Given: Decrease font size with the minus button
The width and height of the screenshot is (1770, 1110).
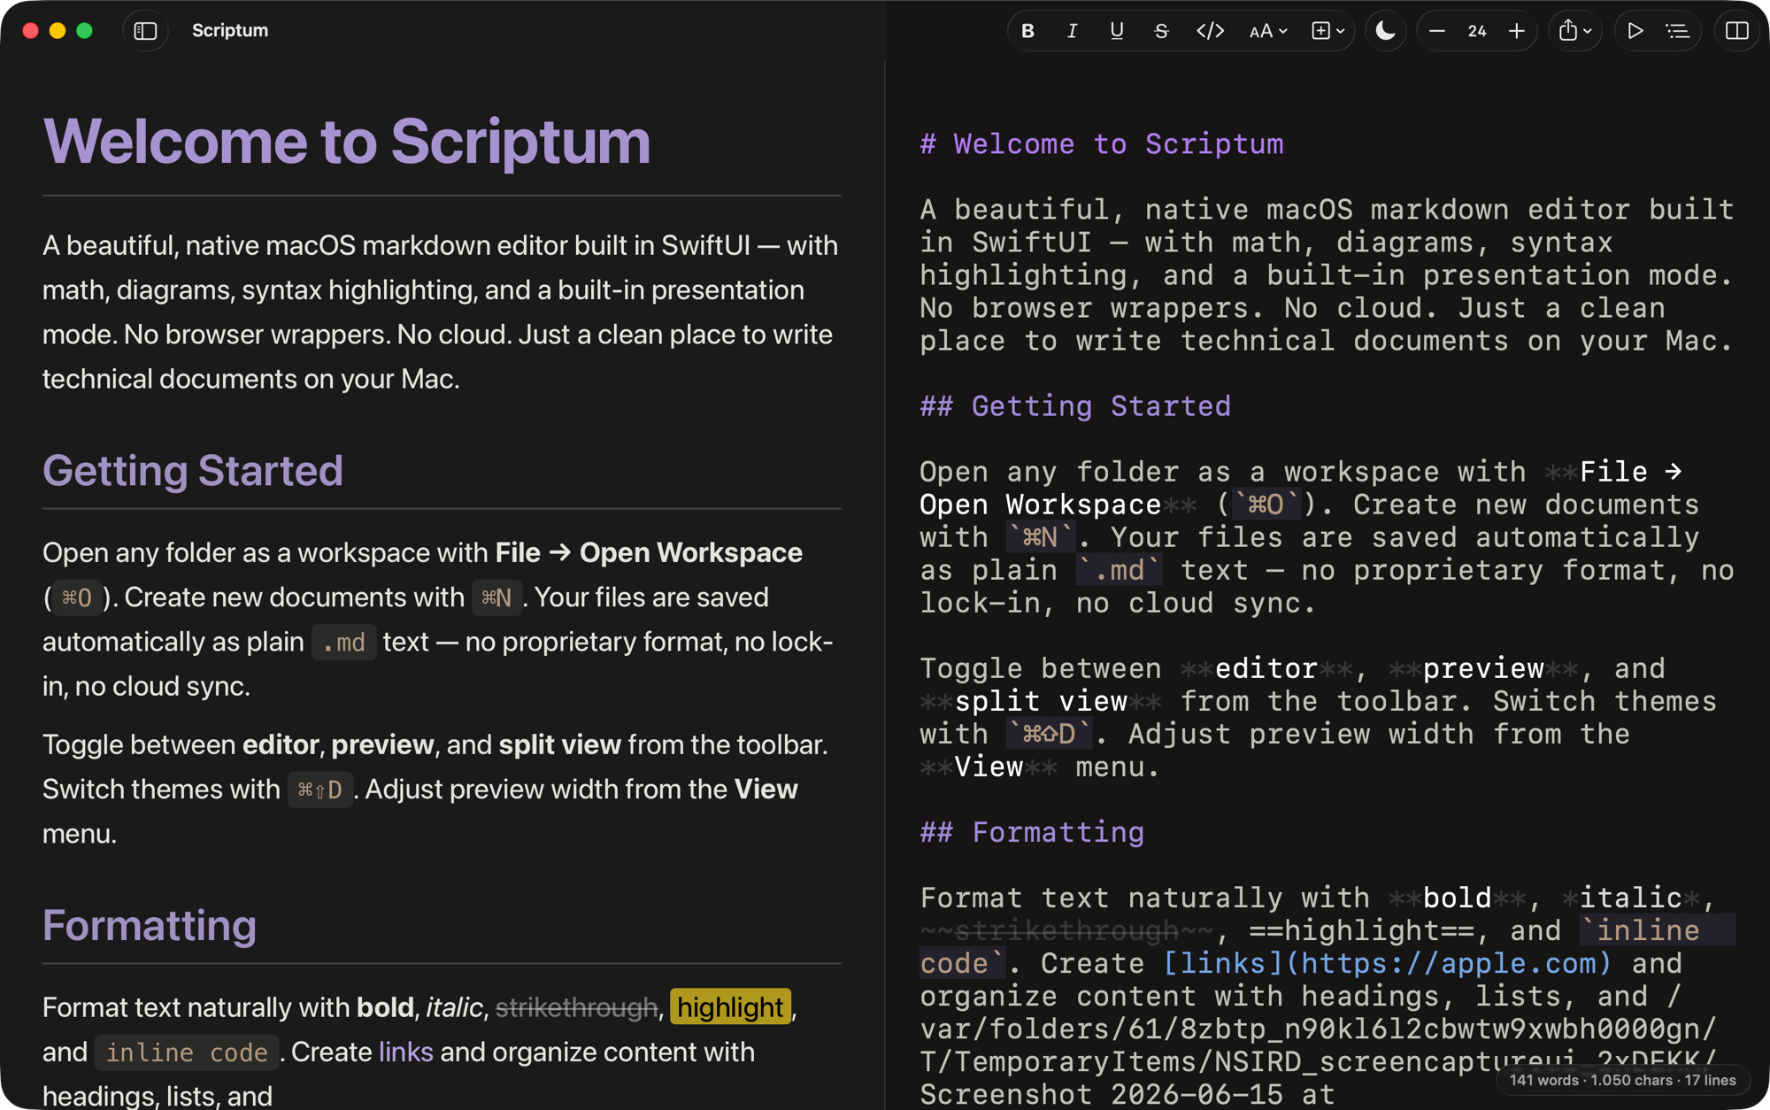Looking at the screenshot, I should [x=1437, y=31].
